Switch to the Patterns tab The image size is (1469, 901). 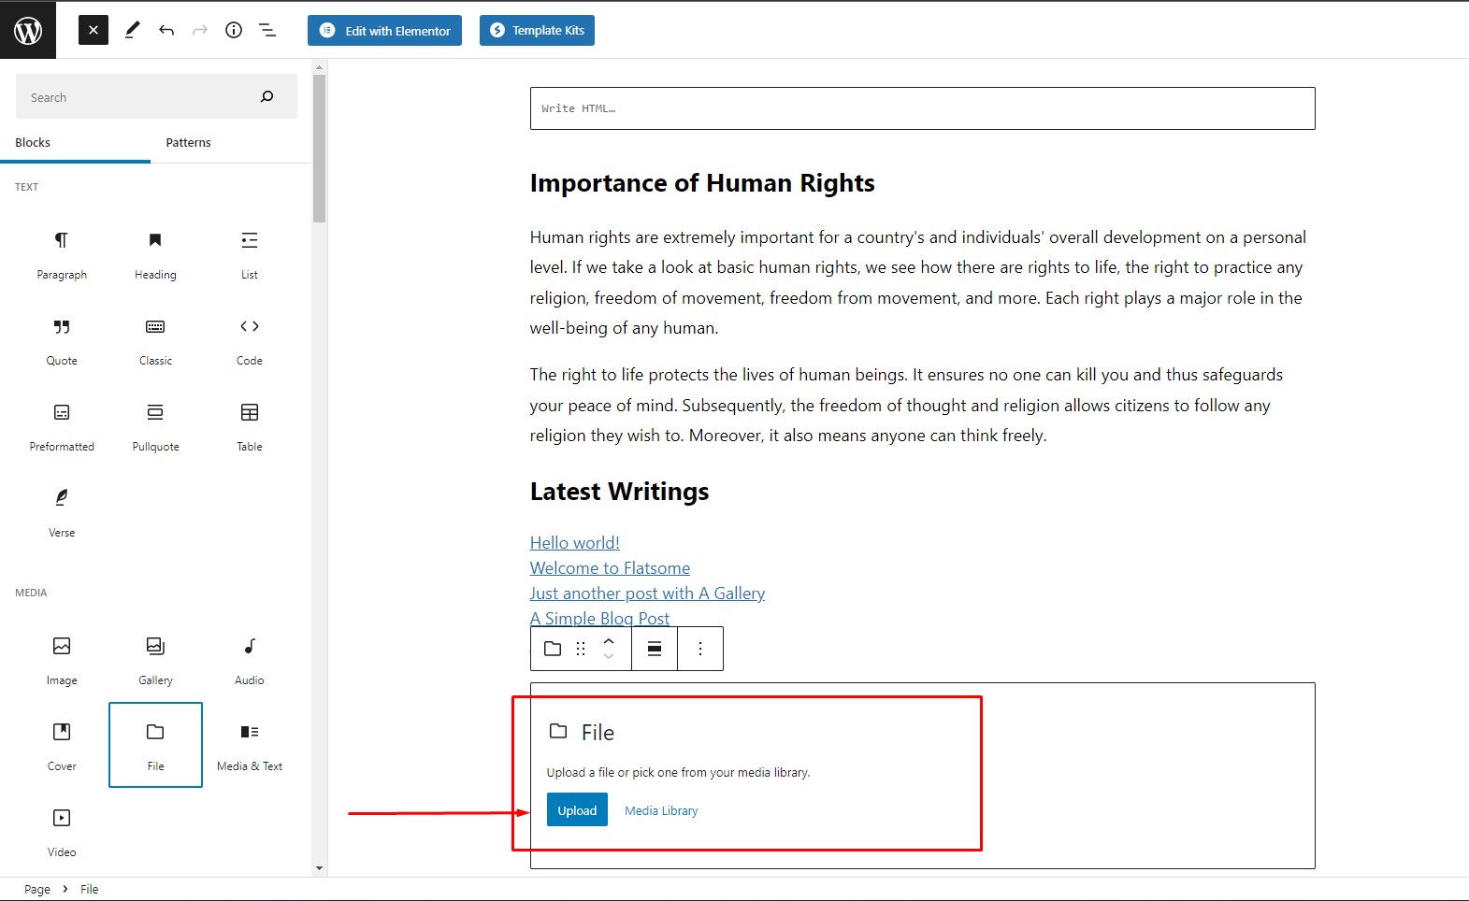click(188, 143)
